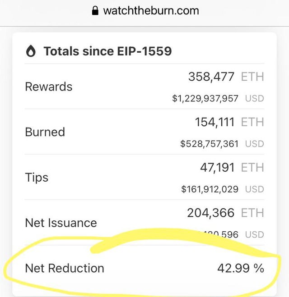This screenshot has width=289, height=297.
Task: Click the $161,912,029 USD tips amount
Action: 223,189
